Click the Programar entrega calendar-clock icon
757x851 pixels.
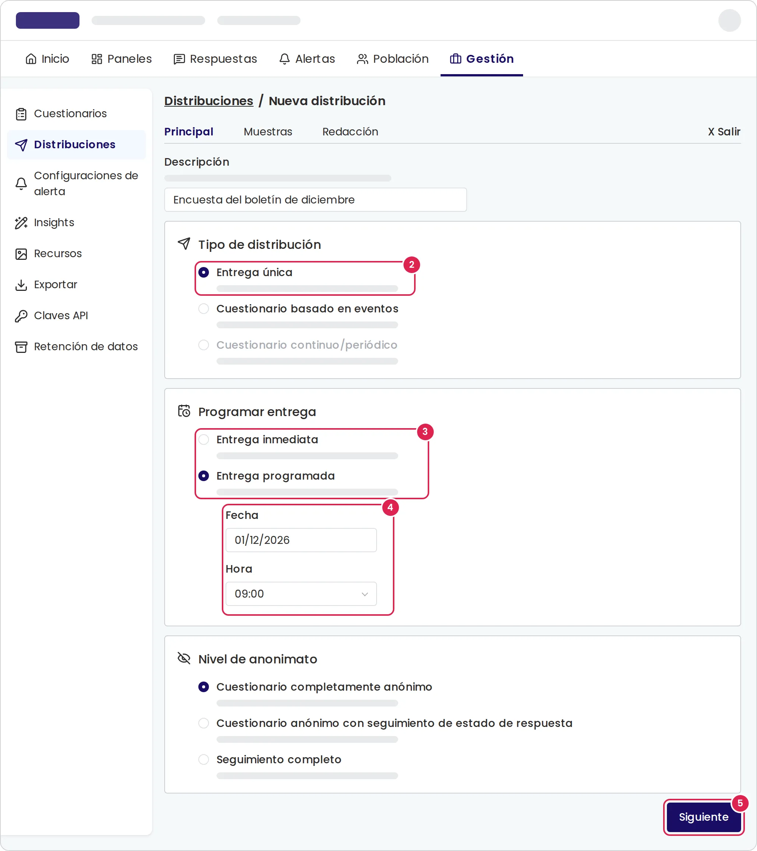(184, 411)
